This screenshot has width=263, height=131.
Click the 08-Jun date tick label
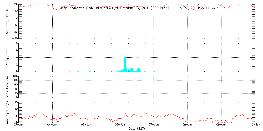pyautogui.click(x=188, y=125)
